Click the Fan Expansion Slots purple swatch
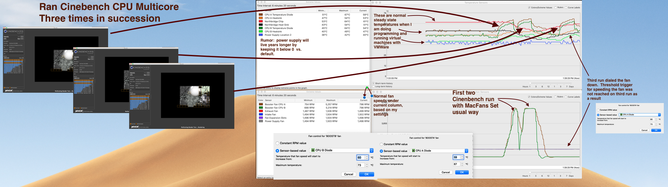This screenshot has width=668, height=187. (x=261, y=118)
